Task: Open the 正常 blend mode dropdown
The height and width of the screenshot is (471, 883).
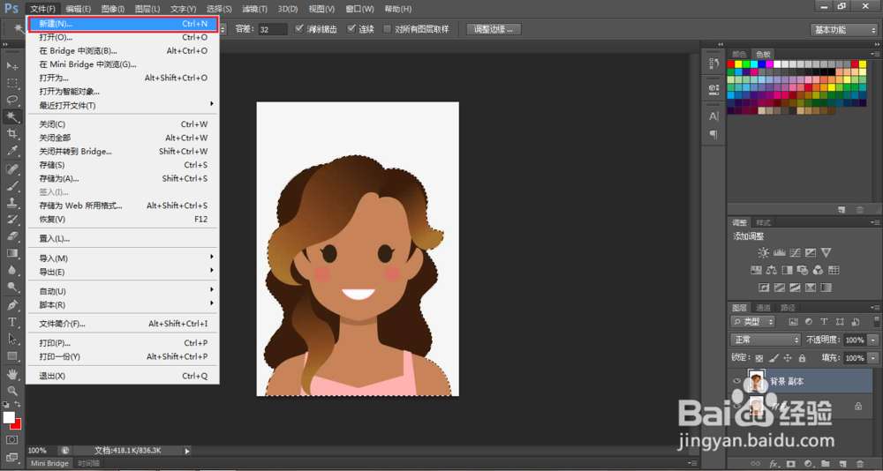Action: tap(766, 340)
